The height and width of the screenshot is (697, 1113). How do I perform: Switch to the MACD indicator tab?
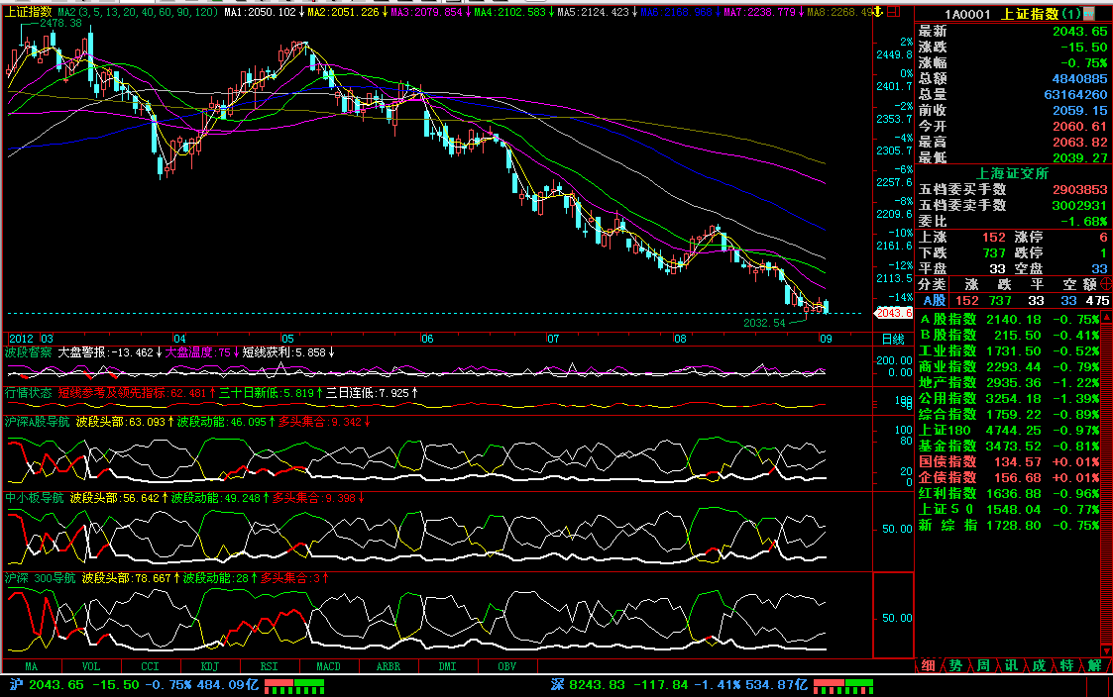pyautogui.click(x=329, y=666)
